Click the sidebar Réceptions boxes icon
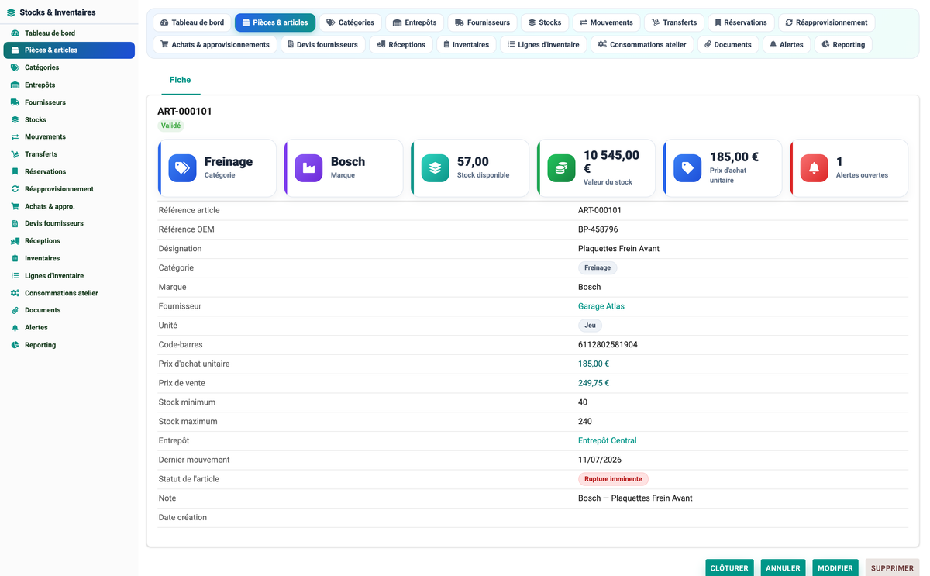Screen dimensions: 930x576 coord(15,241)
